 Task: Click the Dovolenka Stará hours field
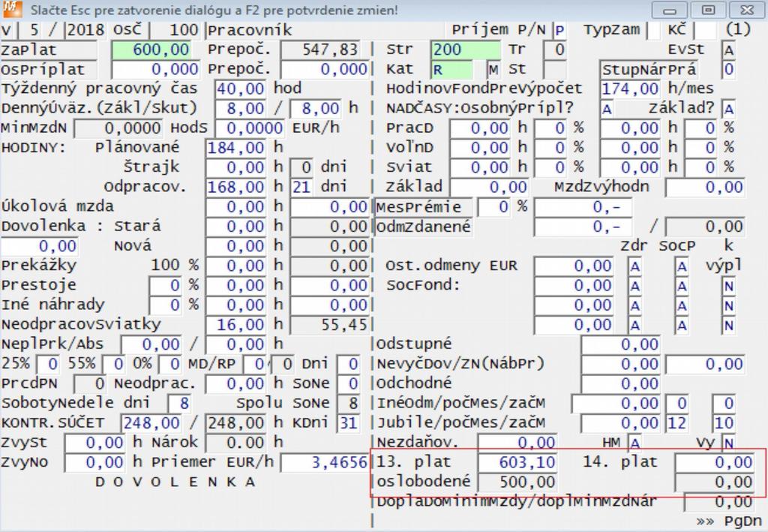pos(236,227)
